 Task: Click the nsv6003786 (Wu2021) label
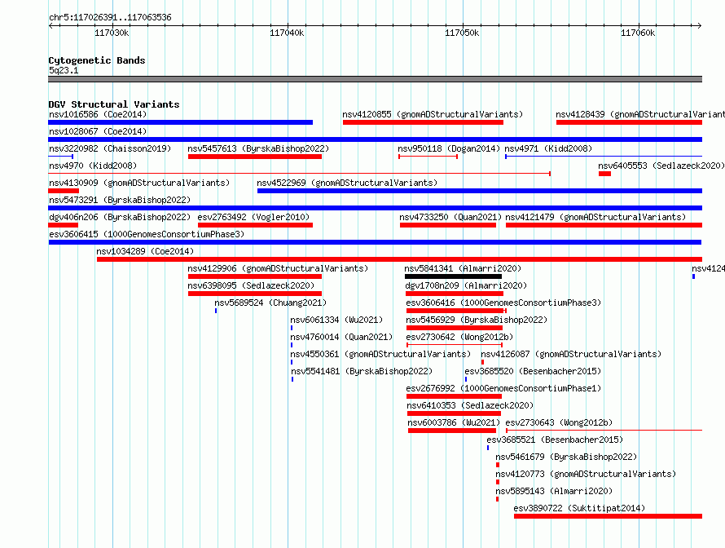tap(454, 422)
